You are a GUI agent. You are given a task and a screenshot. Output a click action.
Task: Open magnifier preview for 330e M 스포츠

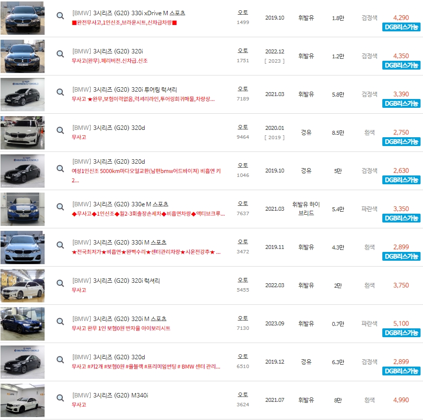pos(60,207)
